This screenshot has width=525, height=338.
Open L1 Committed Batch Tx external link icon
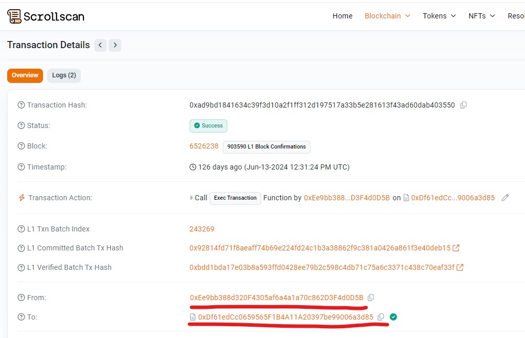pyautogui.click(x=456, y=248)
